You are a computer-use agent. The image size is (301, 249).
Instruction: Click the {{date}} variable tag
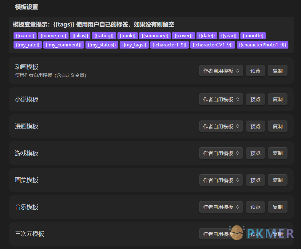click(x=207, y=36)
